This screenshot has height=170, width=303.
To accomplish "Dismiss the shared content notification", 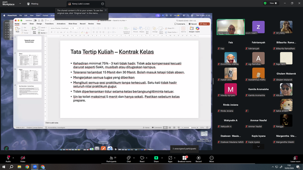I will [106, 10].
